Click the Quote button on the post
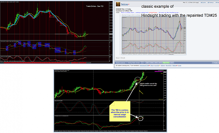The height and width of the screenshot is (133, 219). [x=203, y=2]
